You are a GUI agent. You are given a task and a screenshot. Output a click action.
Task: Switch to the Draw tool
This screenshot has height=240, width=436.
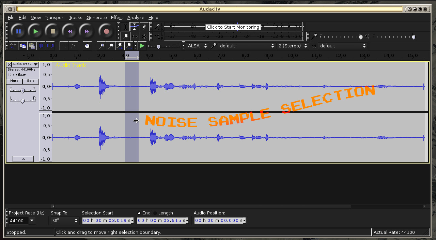tap(143, 27)
